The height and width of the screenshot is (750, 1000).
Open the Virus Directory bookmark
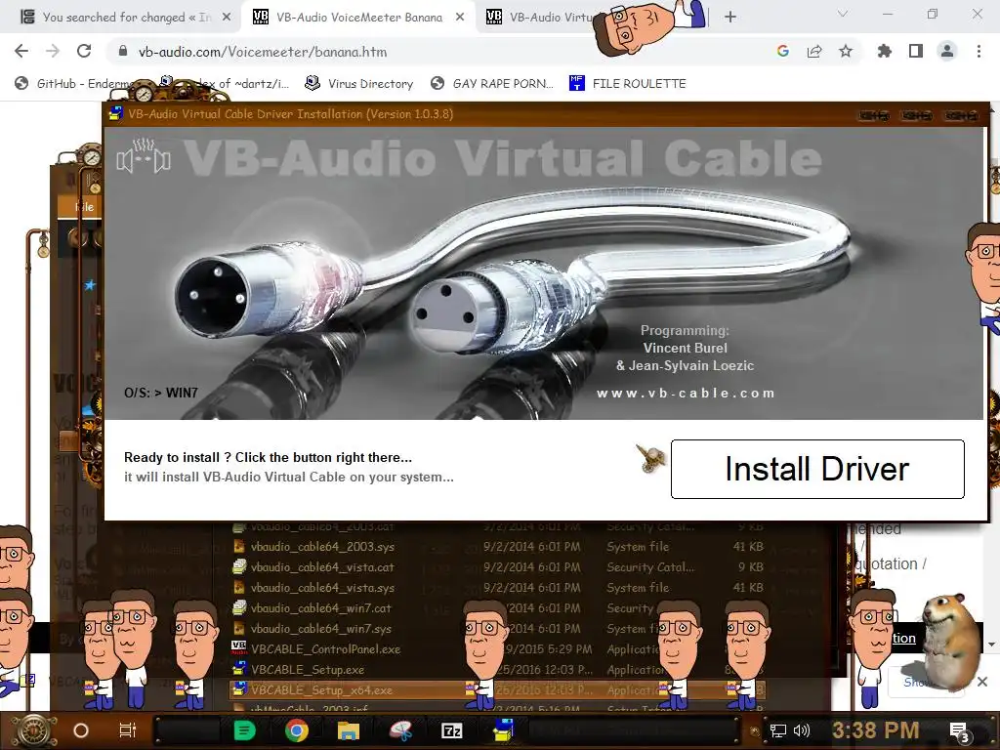click(x=359, y=84)
